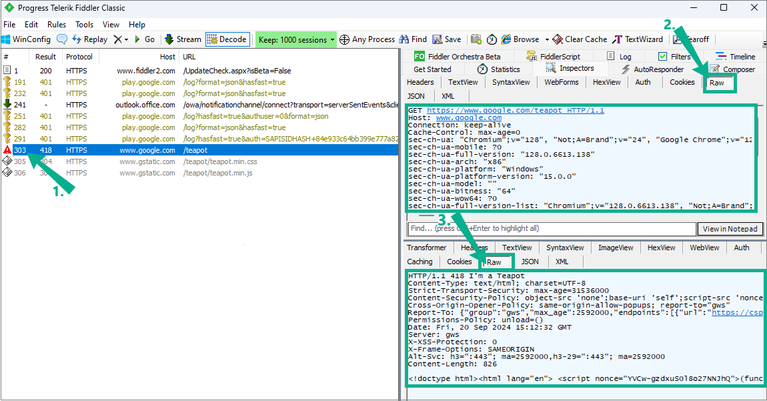This screenshot has height=401, width=767.
Task: Select session 291 with SAPISIDHASH URL
Action: [199, 139]
